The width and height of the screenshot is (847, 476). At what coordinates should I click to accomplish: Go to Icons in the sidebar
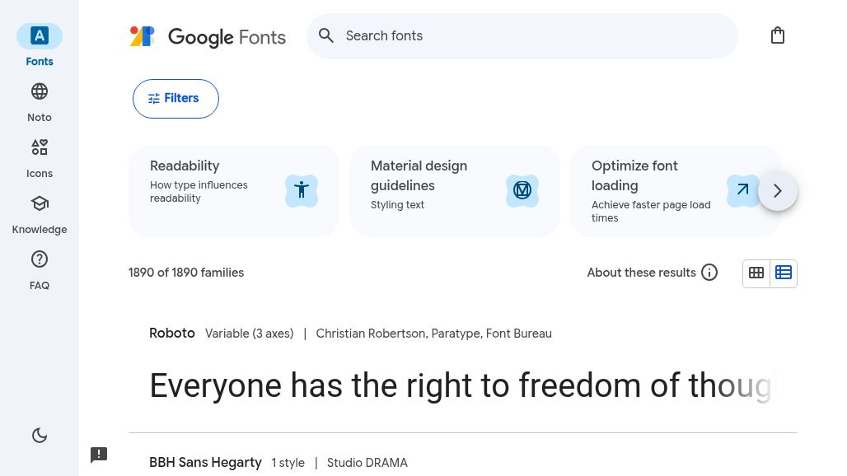[x=40, y=157]
